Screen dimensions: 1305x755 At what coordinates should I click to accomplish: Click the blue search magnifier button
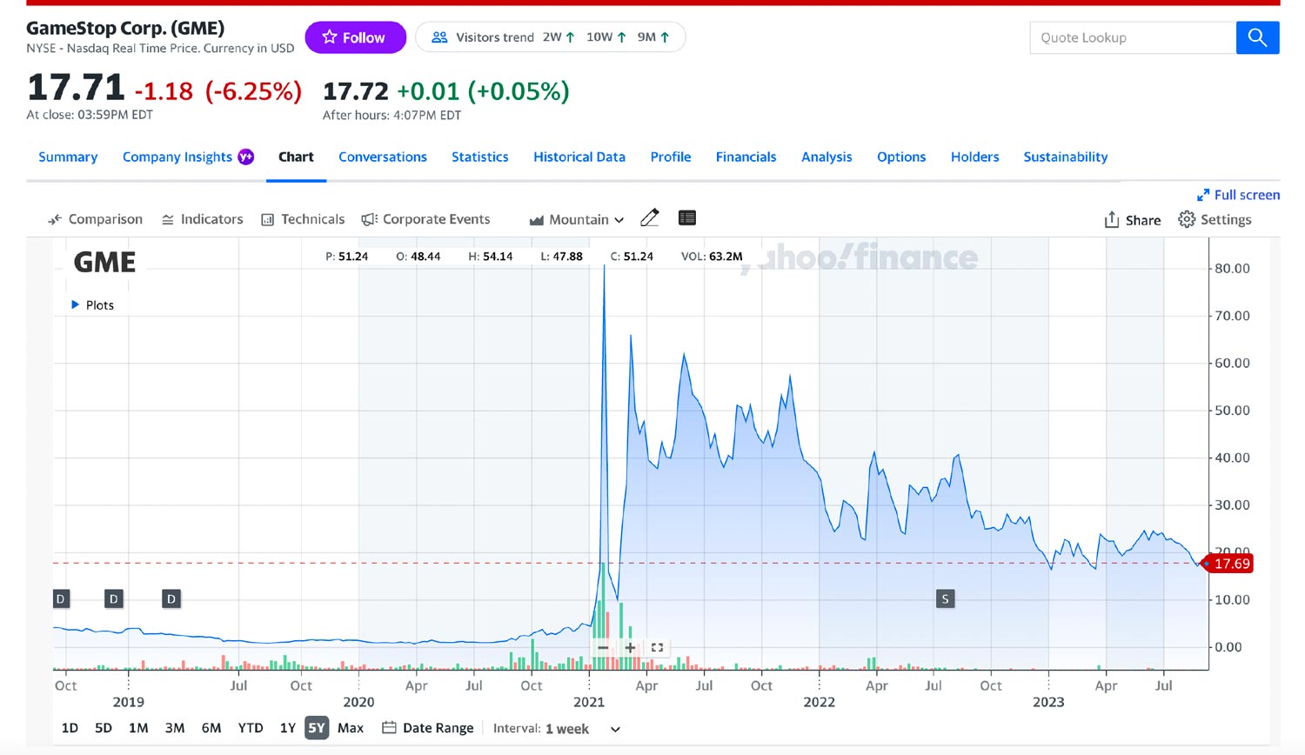(x=1257, y=37)
